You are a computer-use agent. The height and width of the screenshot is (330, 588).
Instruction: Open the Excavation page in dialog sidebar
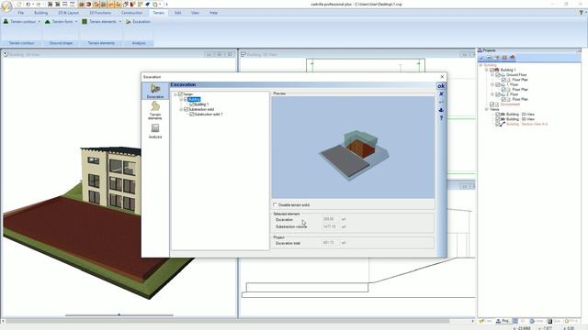click(x=155, y=91)
